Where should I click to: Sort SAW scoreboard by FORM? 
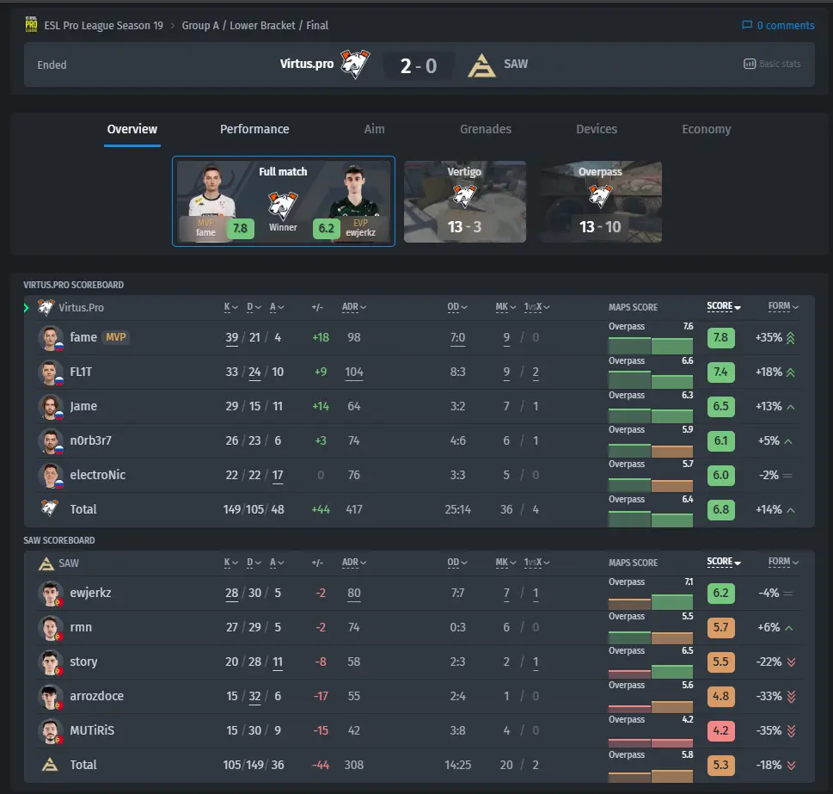coord(783,563)
